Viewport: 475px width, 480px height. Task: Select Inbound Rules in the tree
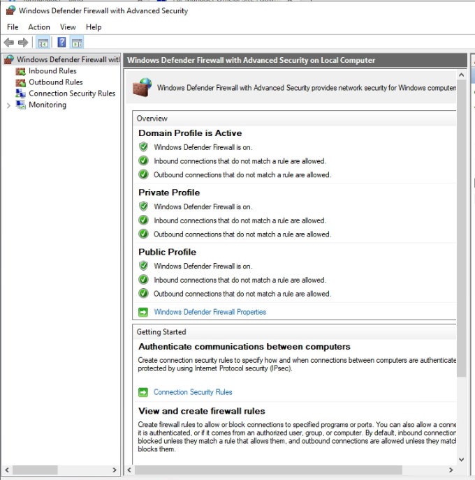tap(52, 71)
